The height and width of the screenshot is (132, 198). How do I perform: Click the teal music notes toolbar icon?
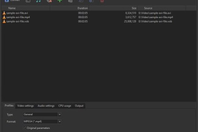pyautogui.click(x=38, y=1)
